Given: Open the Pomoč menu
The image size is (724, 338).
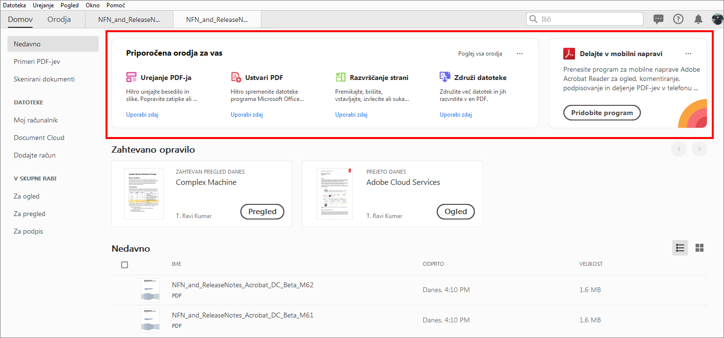Looking at the screenshot, I should pos(116,5).
